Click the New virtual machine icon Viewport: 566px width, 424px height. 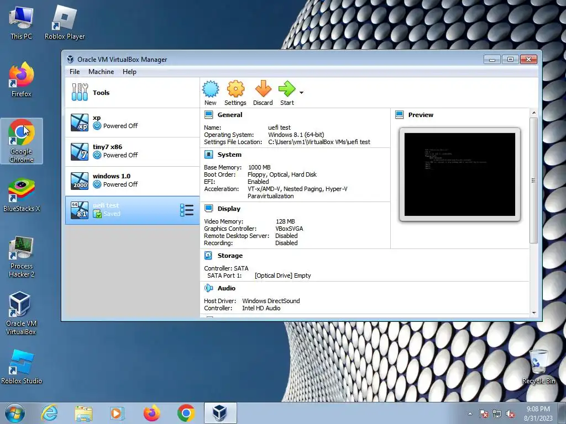click(211, 89)
